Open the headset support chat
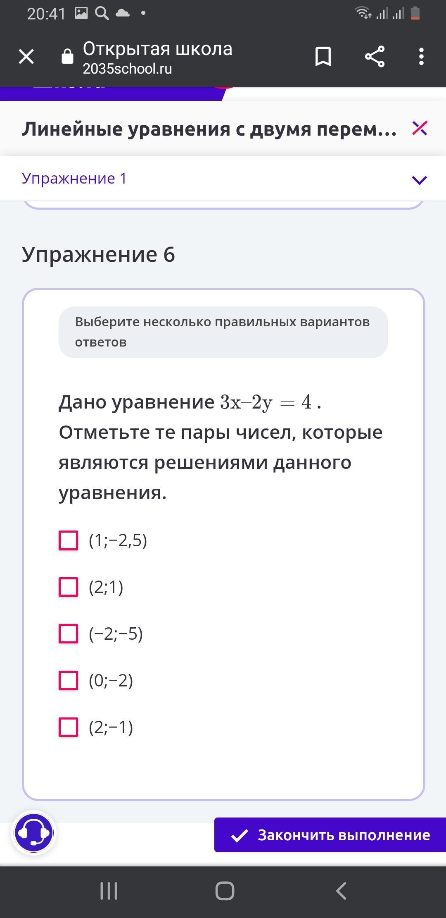The image size is (446, 918). (x=33, y=833)
